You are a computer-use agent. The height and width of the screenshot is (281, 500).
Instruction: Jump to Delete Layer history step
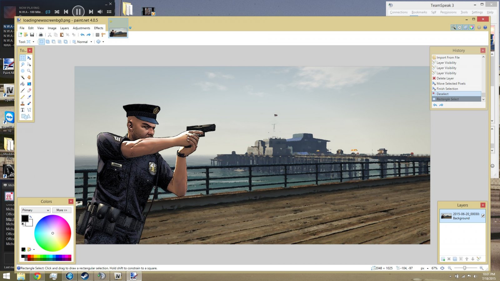pos(445,78)
